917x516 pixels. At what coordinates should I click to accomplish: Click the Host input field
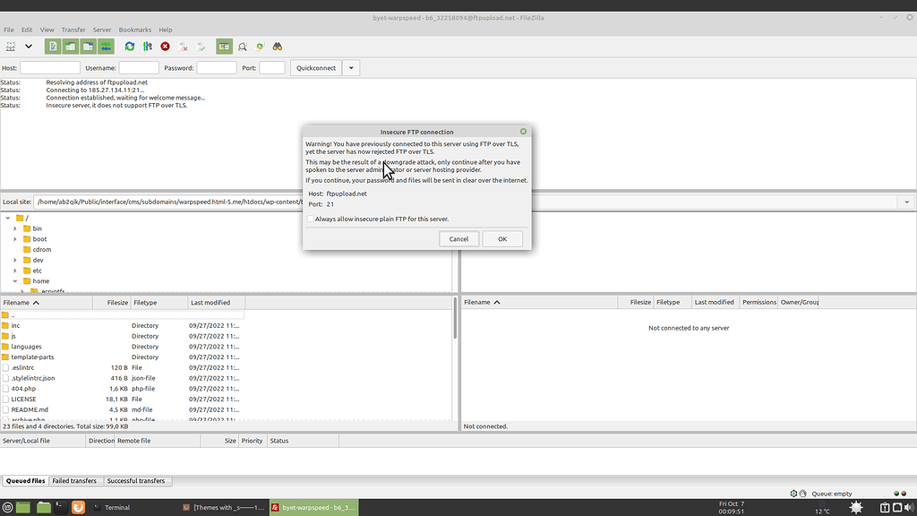pyautogui.click(x=50, y=68)
